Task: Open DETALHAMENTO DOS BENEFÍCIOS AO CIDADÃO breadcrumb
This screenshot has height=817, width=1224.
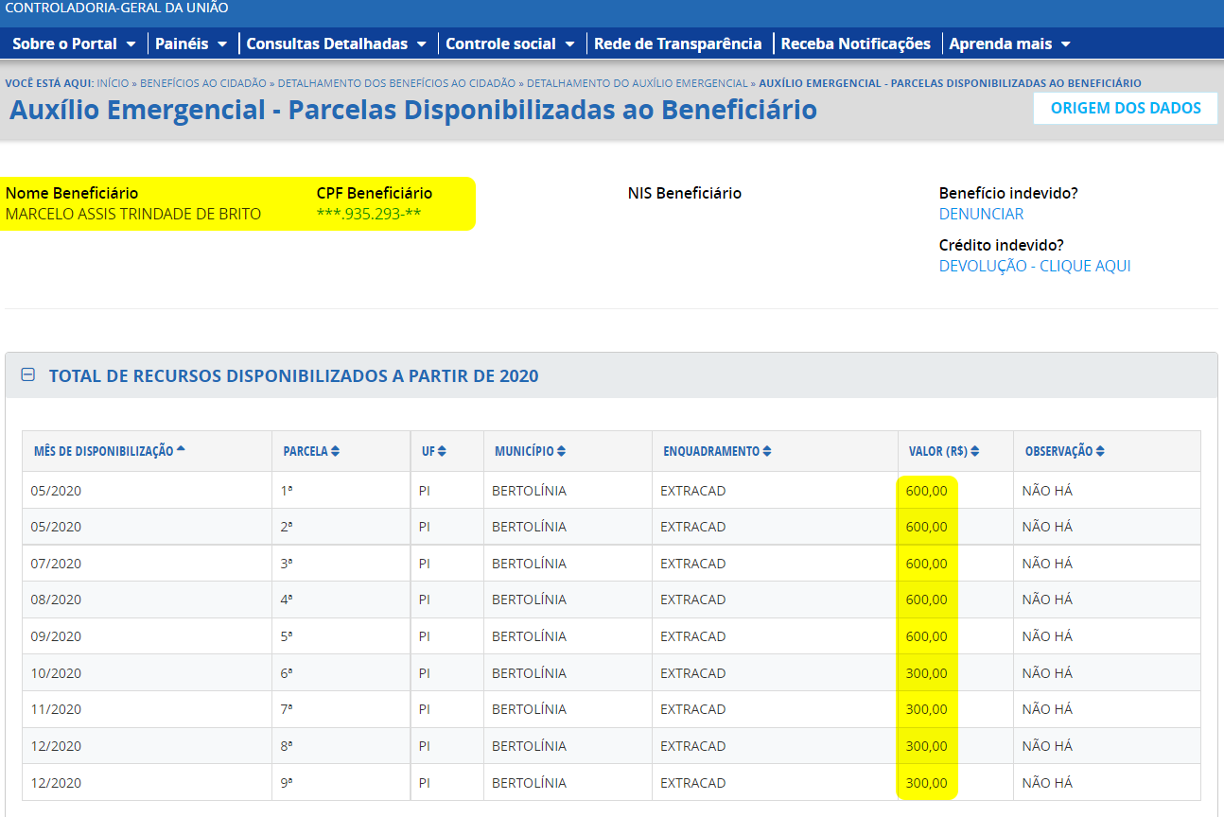Action: tap(396, 83)
